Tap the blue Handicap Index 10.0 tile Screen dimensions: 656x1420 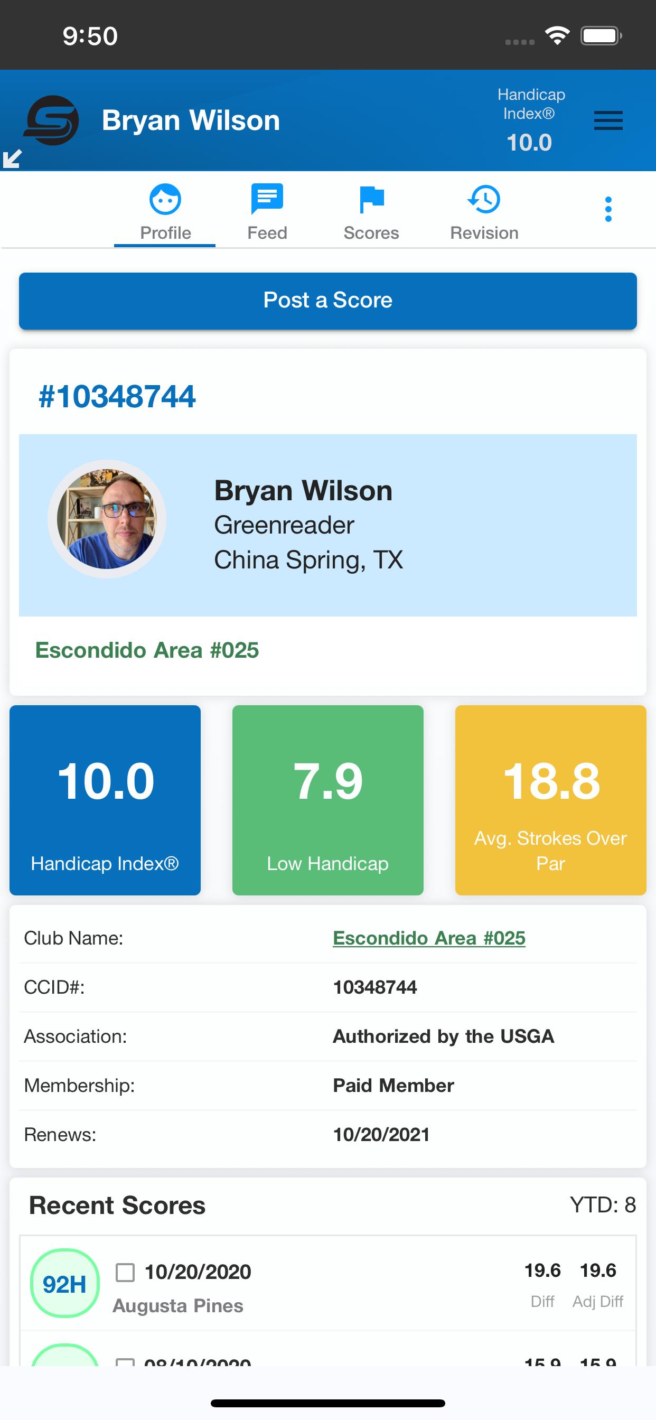(x=105, y=800)
